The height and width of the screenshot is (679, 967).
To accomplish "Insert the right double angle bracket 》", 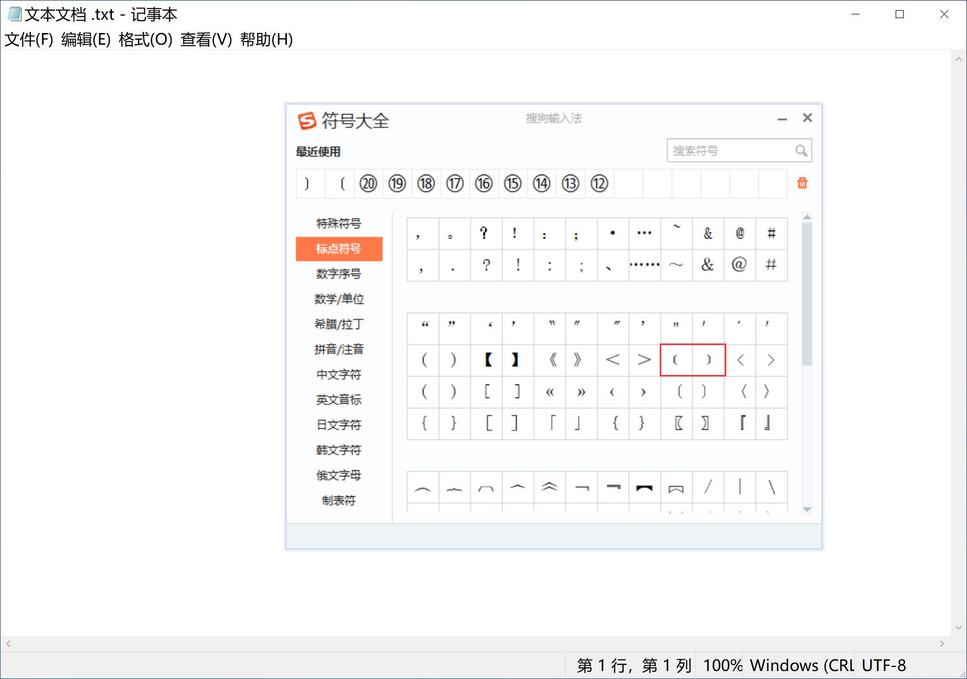I will (x=581, y=360).
